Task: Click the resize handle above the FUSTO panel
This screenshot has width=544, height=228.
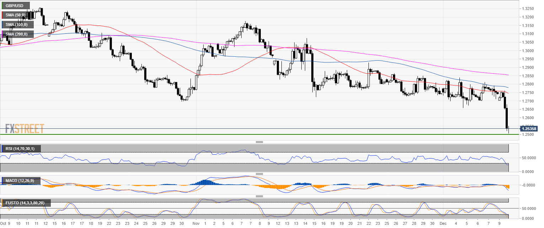Action: pyautogui.click(x=259, y=196)
